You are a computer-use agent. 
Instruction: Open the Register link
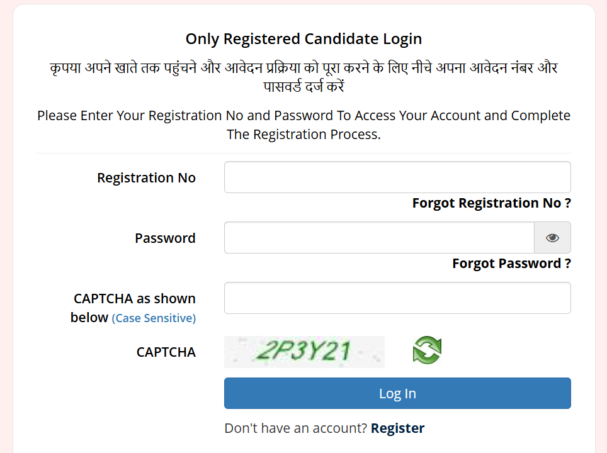(x=397, y=428)
